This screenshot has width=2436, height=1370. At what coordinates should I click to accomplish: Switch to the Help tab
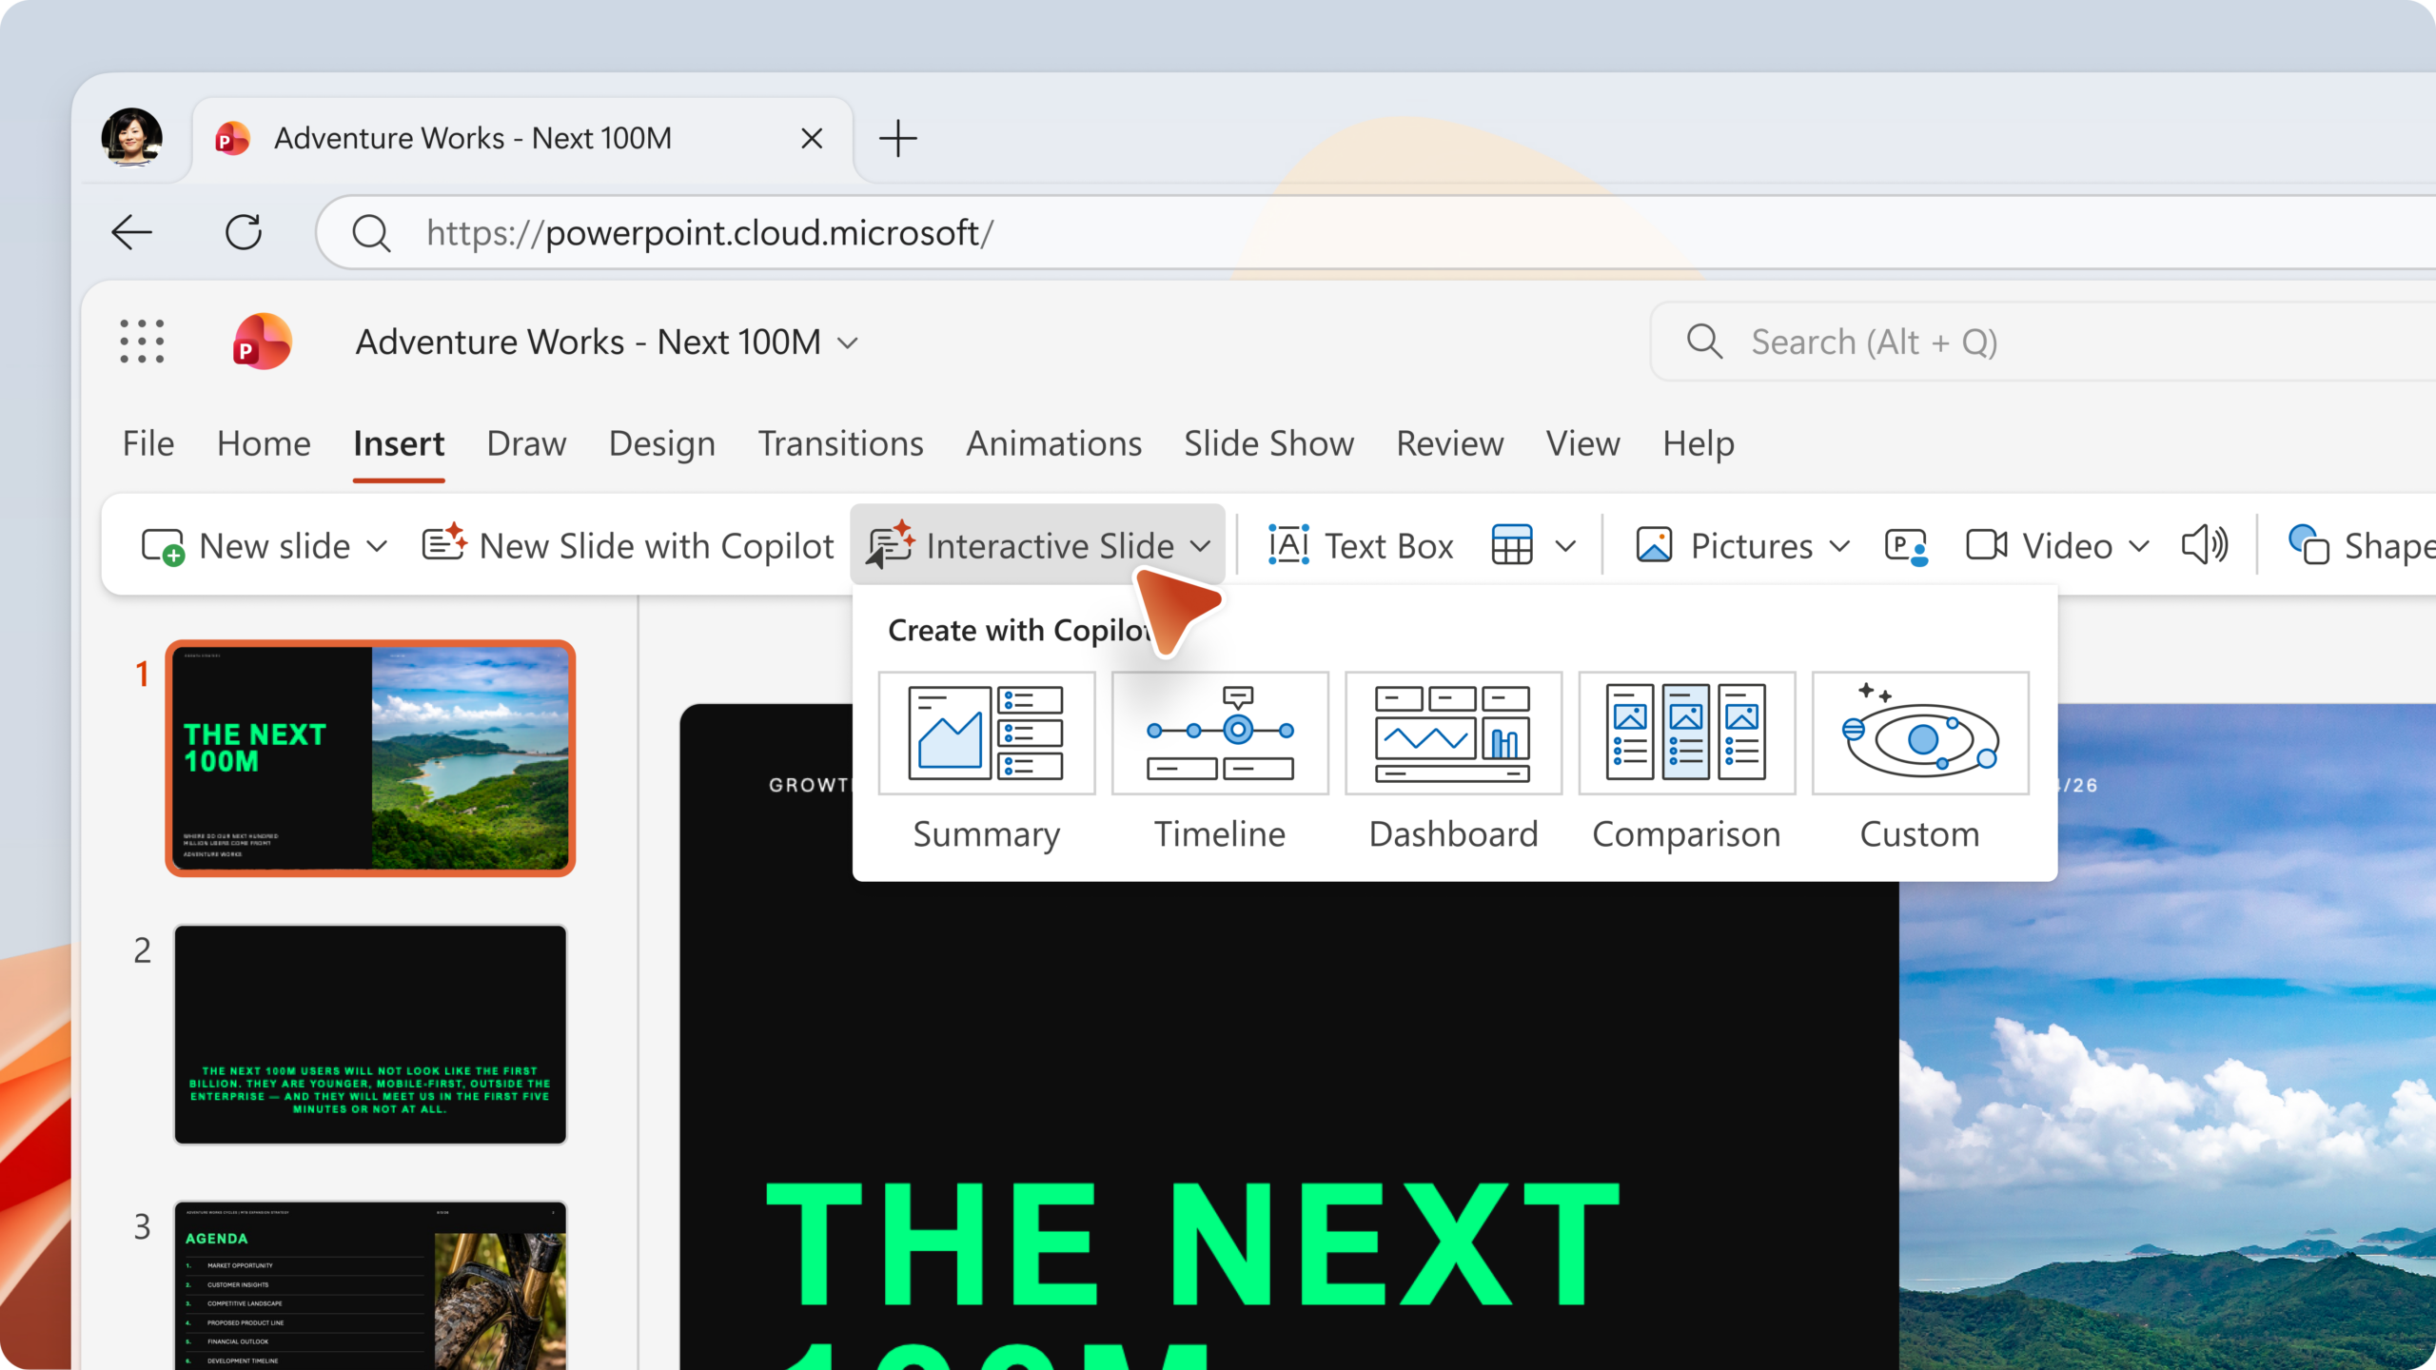1699,443
